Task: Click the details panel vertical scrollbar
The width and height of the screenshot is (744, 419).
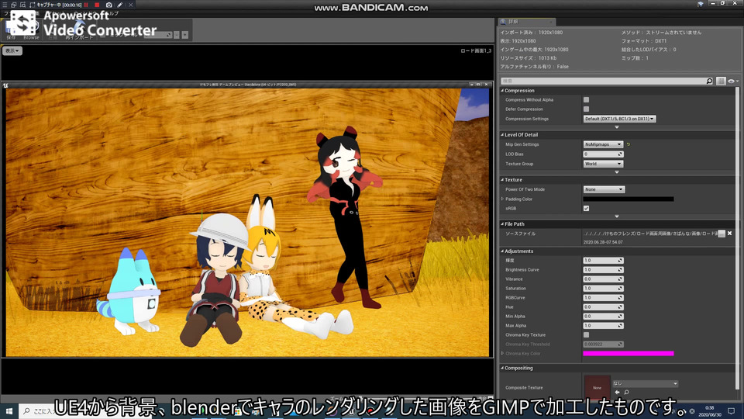Action: pos(737,237)
